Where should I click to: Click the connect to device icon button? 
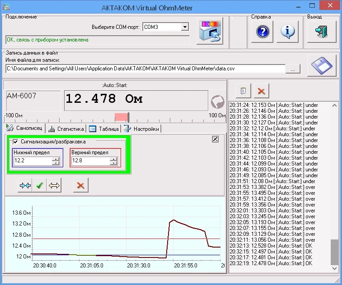[210, 31]
